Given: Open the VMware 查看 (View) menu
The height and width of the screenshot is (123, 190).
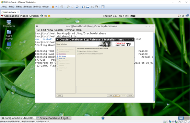Looking at the screenshot, I should (19, 6).
